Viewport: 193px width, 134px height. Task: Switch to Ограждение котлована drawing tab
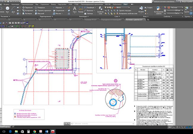(110, 20)
